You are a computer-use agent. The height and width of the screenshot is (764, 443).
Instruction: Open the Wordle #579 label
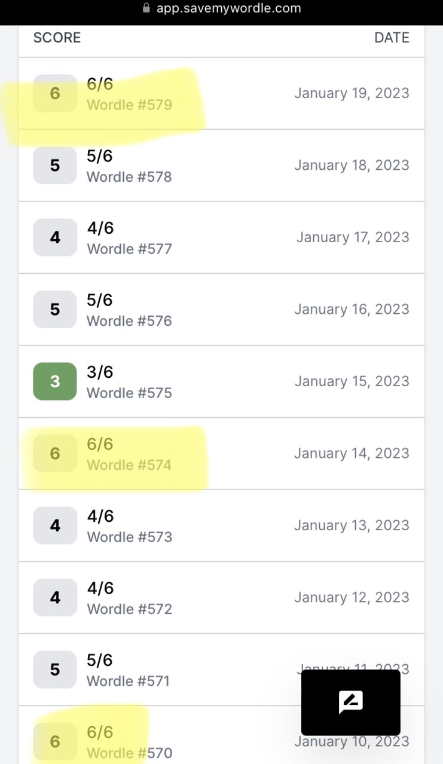pyautogui.click(x=129, y=105)
